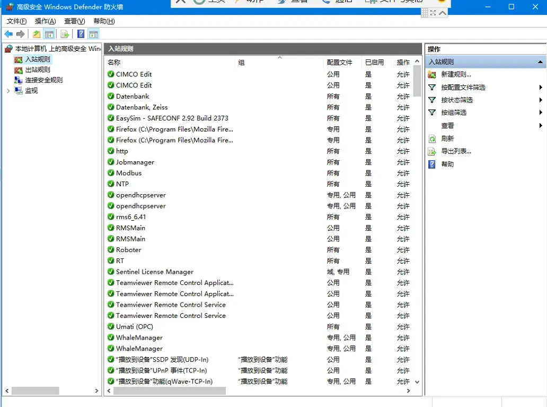
Task: Select 入站规则 in the left tree
Action: [38, 59]
